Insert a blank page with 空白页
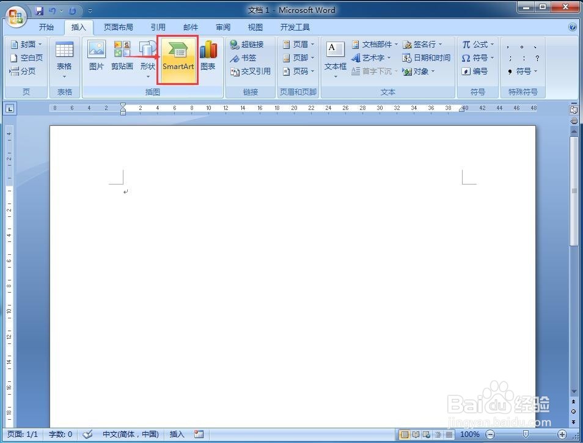 [x=26, y=57]
